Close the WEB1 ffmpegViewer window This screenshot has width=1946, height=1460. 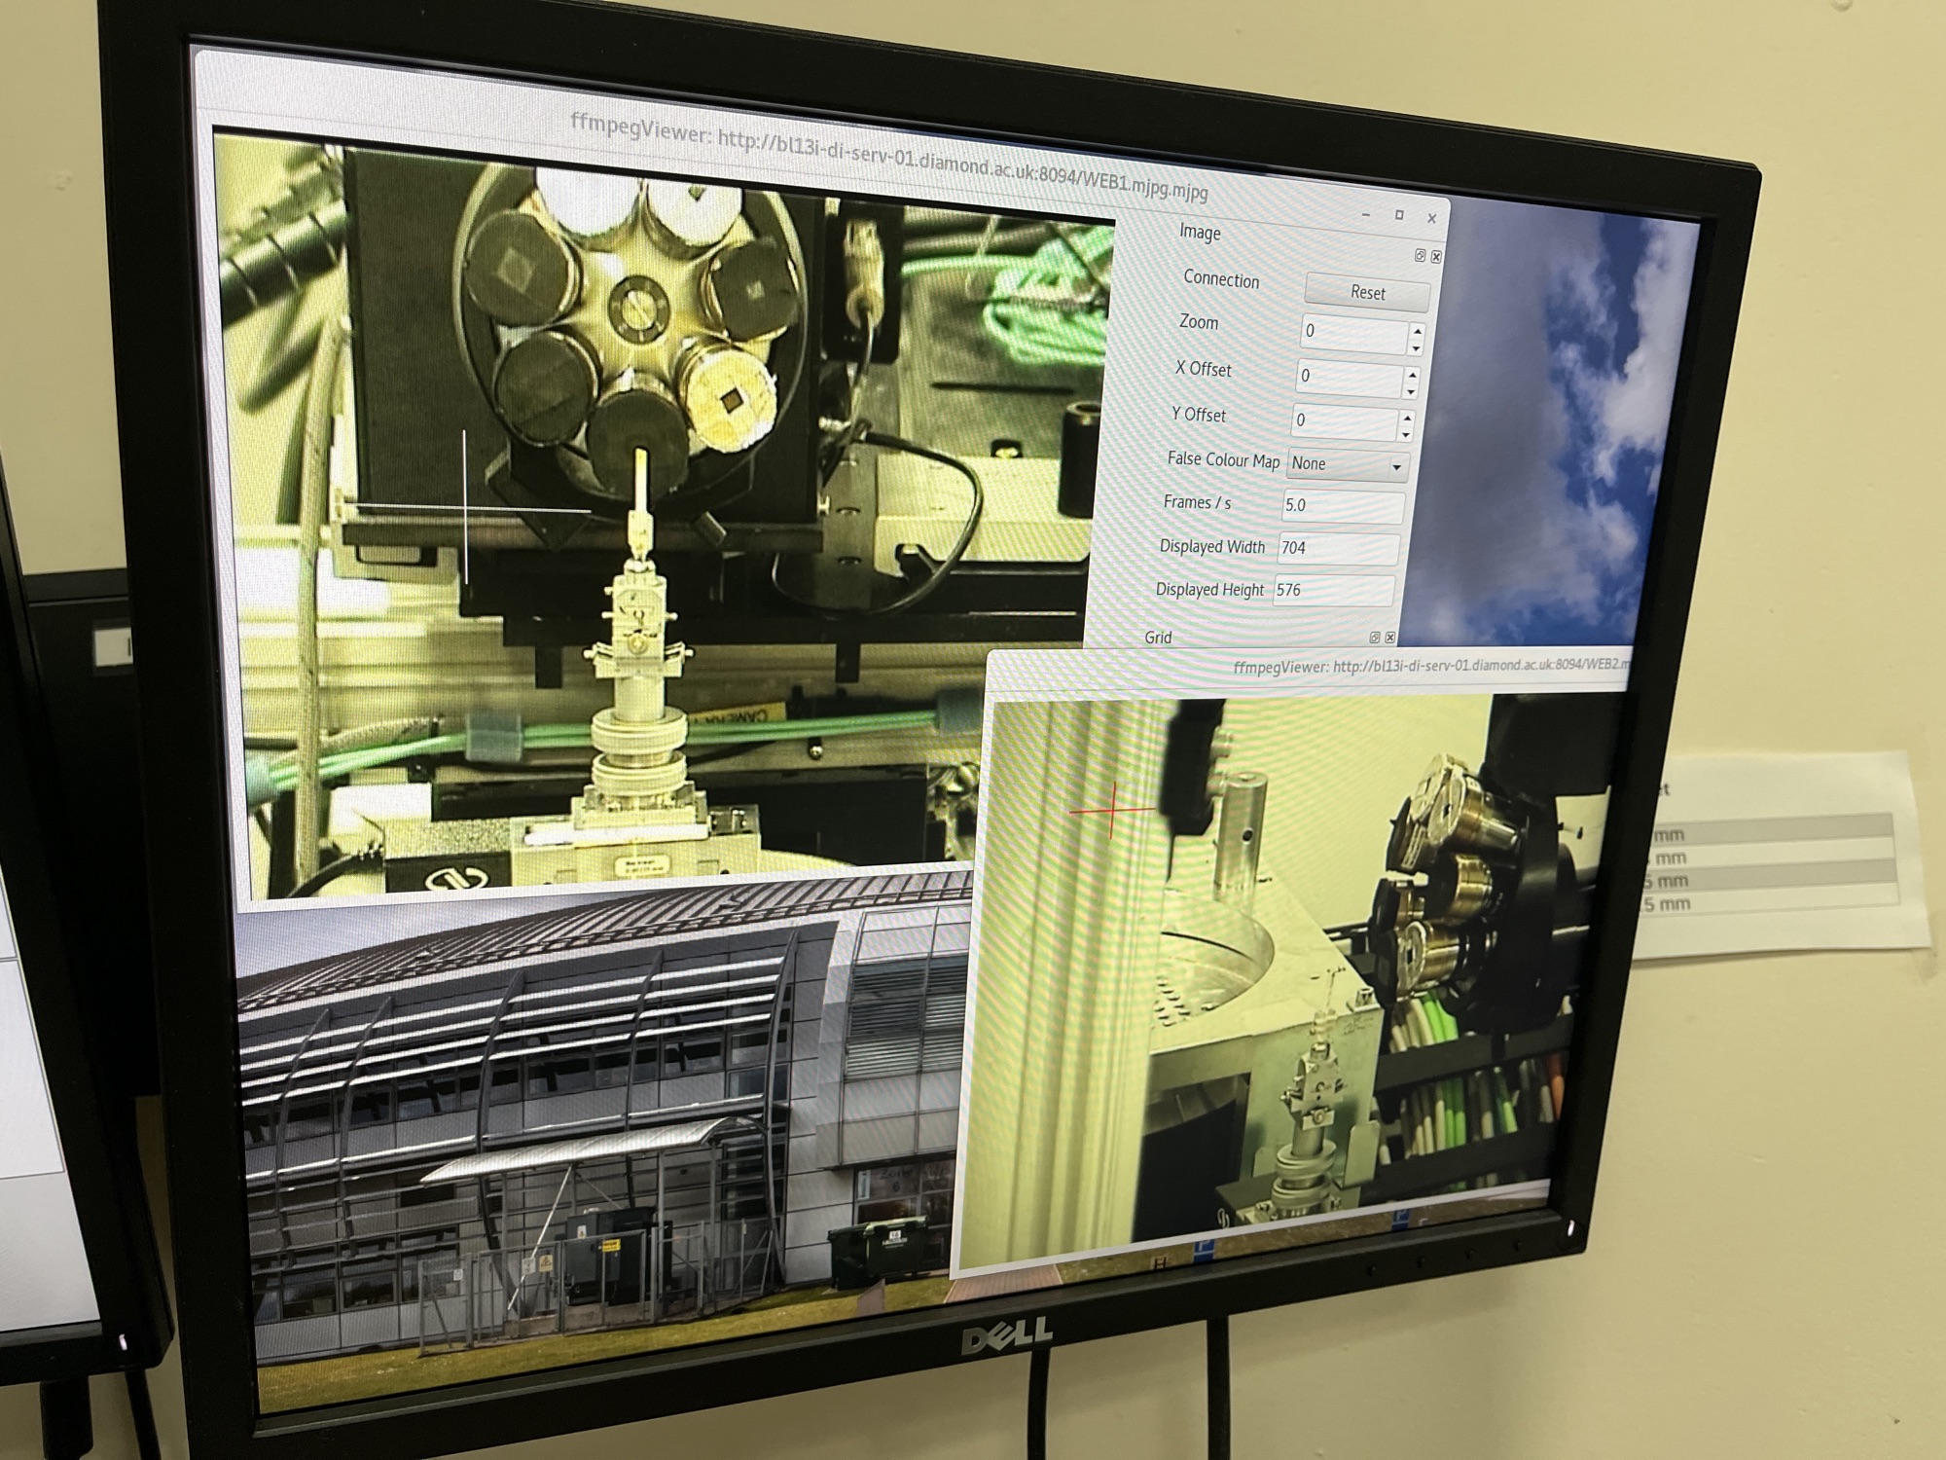tap(1431, 218)
